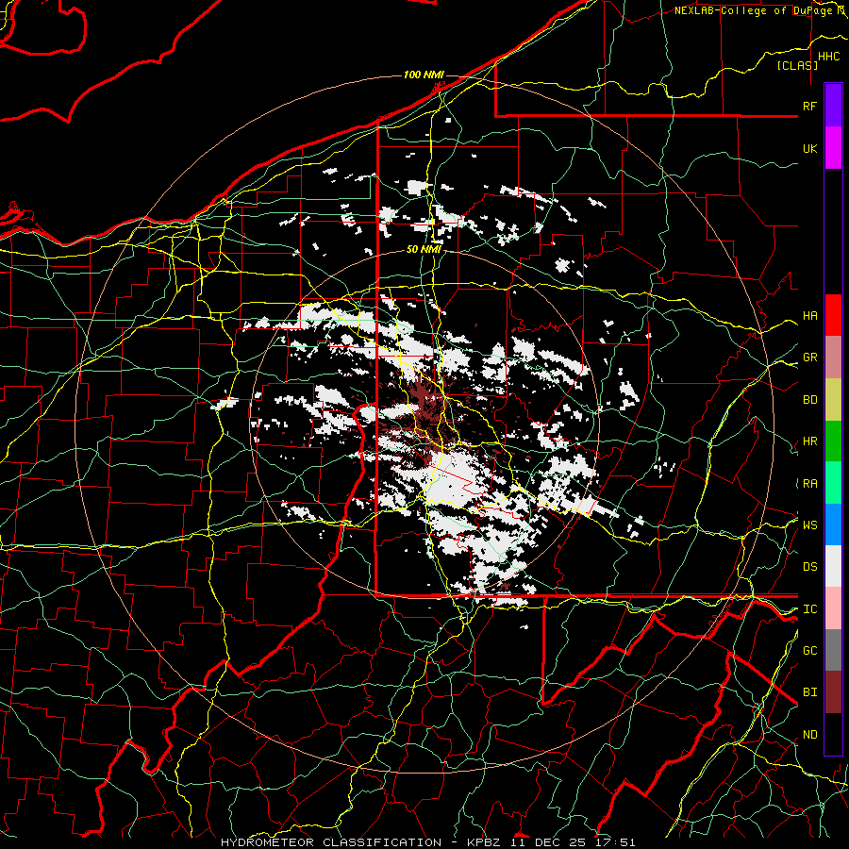Click the RF legend label

point(809,106)
